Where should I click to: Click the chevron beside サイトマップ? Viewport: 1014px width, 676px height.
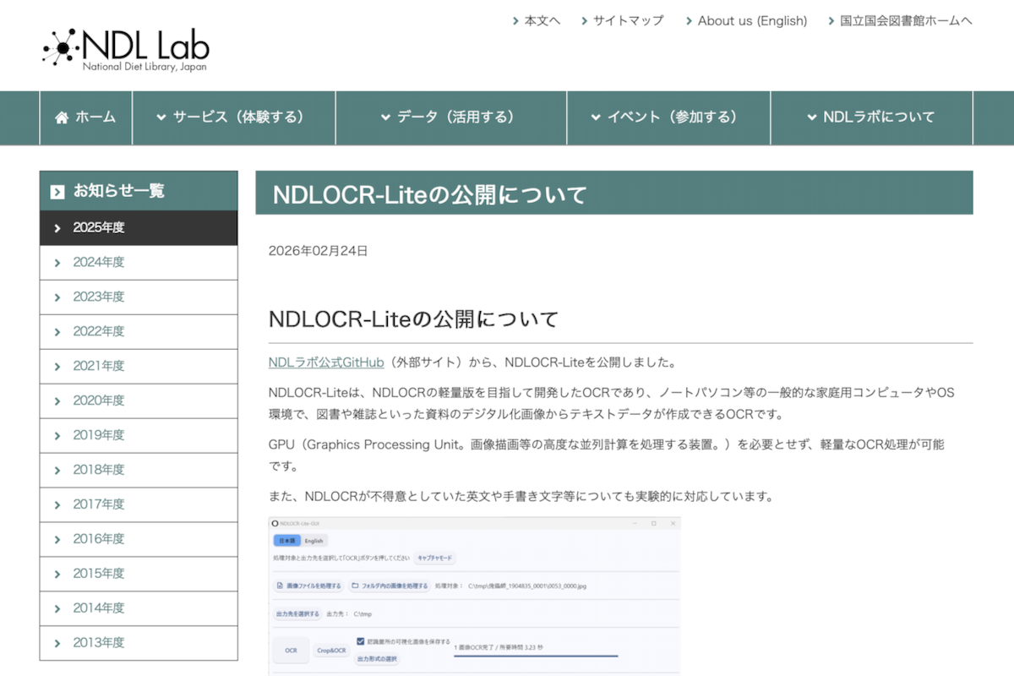[584, 21]
